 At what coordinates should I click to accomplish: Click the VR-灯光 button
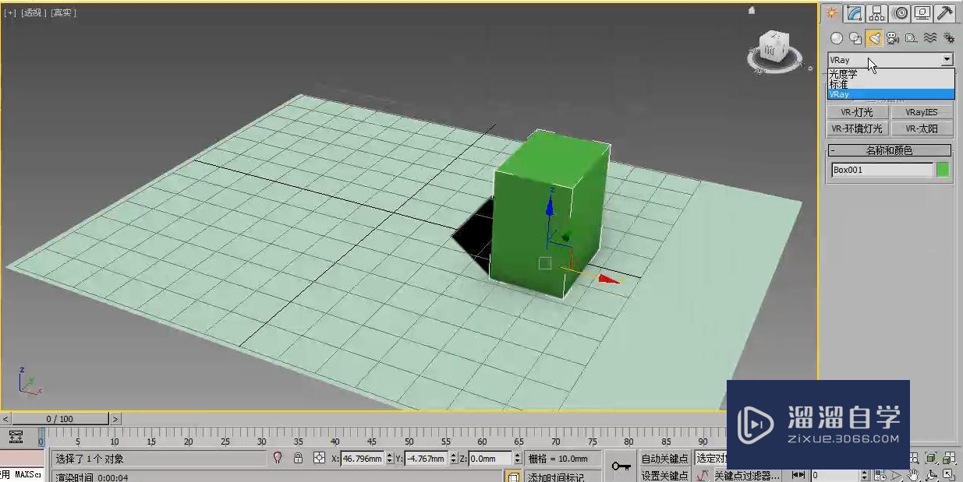point(857,112)
